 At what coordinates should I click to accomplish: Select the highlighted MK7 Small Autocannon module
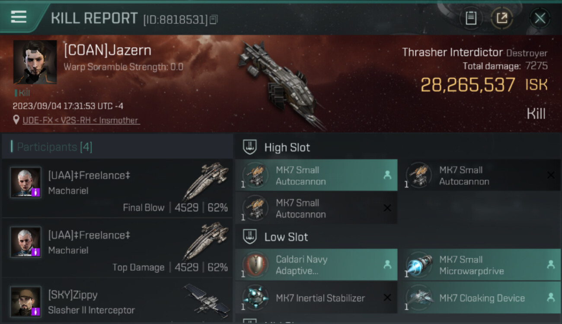pos(316,175)
